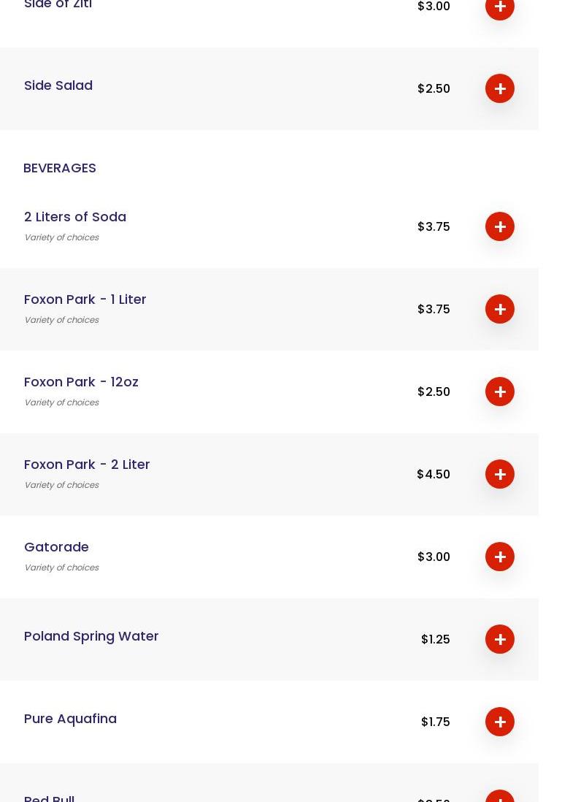This screenshot has width=562, height=802.
Task: Open the 2 Liters of Soda item
Action: (x=75, y=217)
